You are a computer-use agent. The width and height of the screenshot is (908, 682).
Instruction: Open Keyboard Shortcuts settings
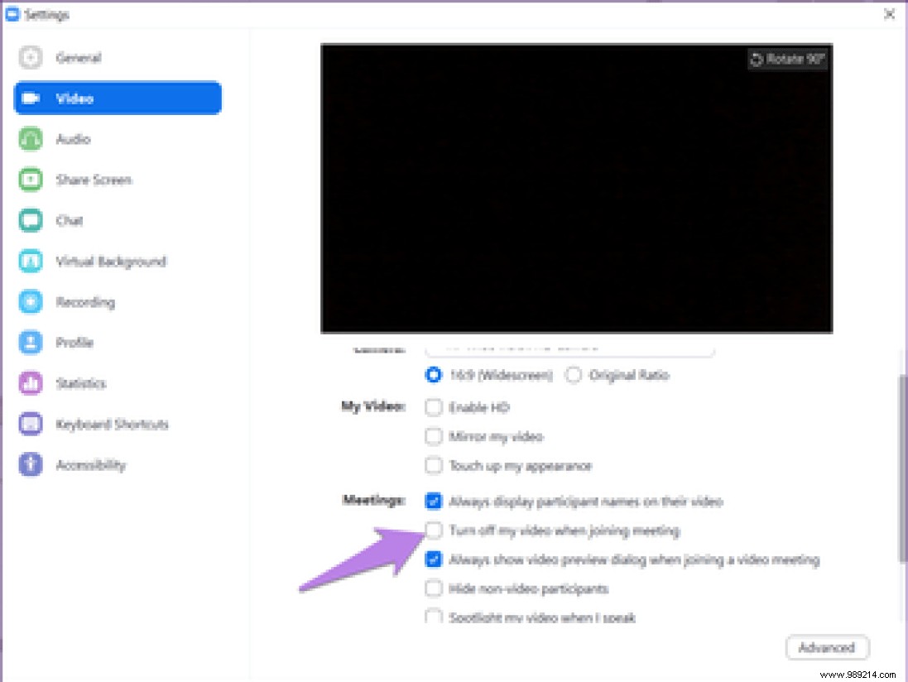point(112,424)
